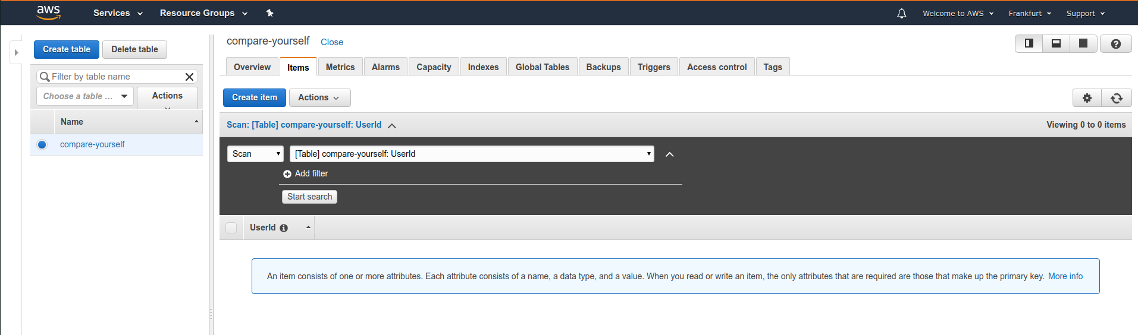The width and height of the screenshot is (1138, 335).
Task: Click the Start search button
Action: coord(309,197)
